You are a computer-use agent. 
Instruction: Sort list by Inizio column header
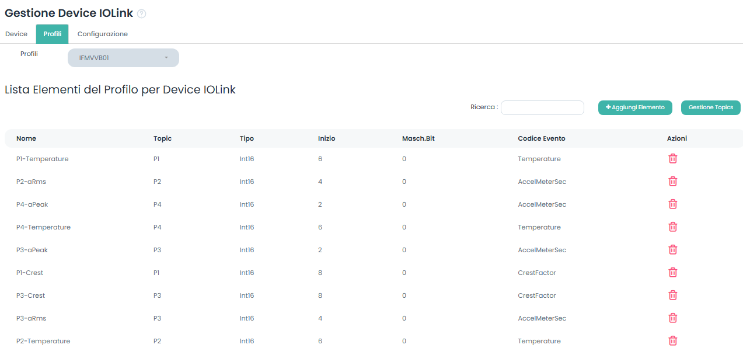(326, 138)
